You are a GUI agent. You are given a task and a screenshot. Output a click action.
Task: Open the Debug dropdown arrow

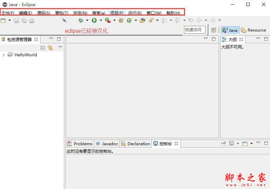pyautogui.click(x=87, y=20)
